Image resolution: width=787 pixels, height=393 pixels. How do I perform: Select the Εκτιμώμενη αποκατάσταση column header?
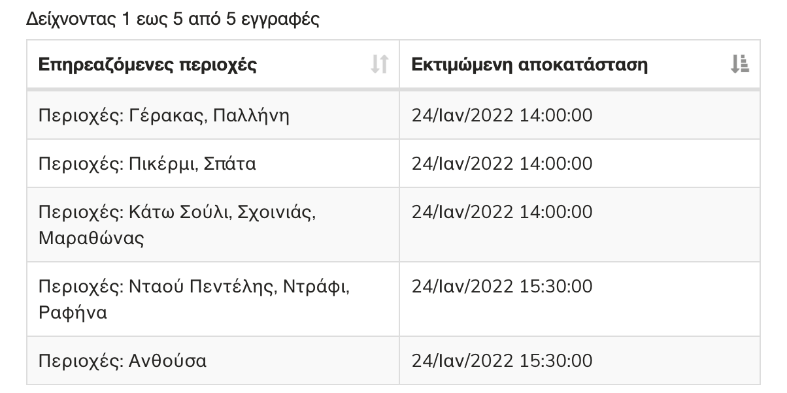[x=580, y=65]
